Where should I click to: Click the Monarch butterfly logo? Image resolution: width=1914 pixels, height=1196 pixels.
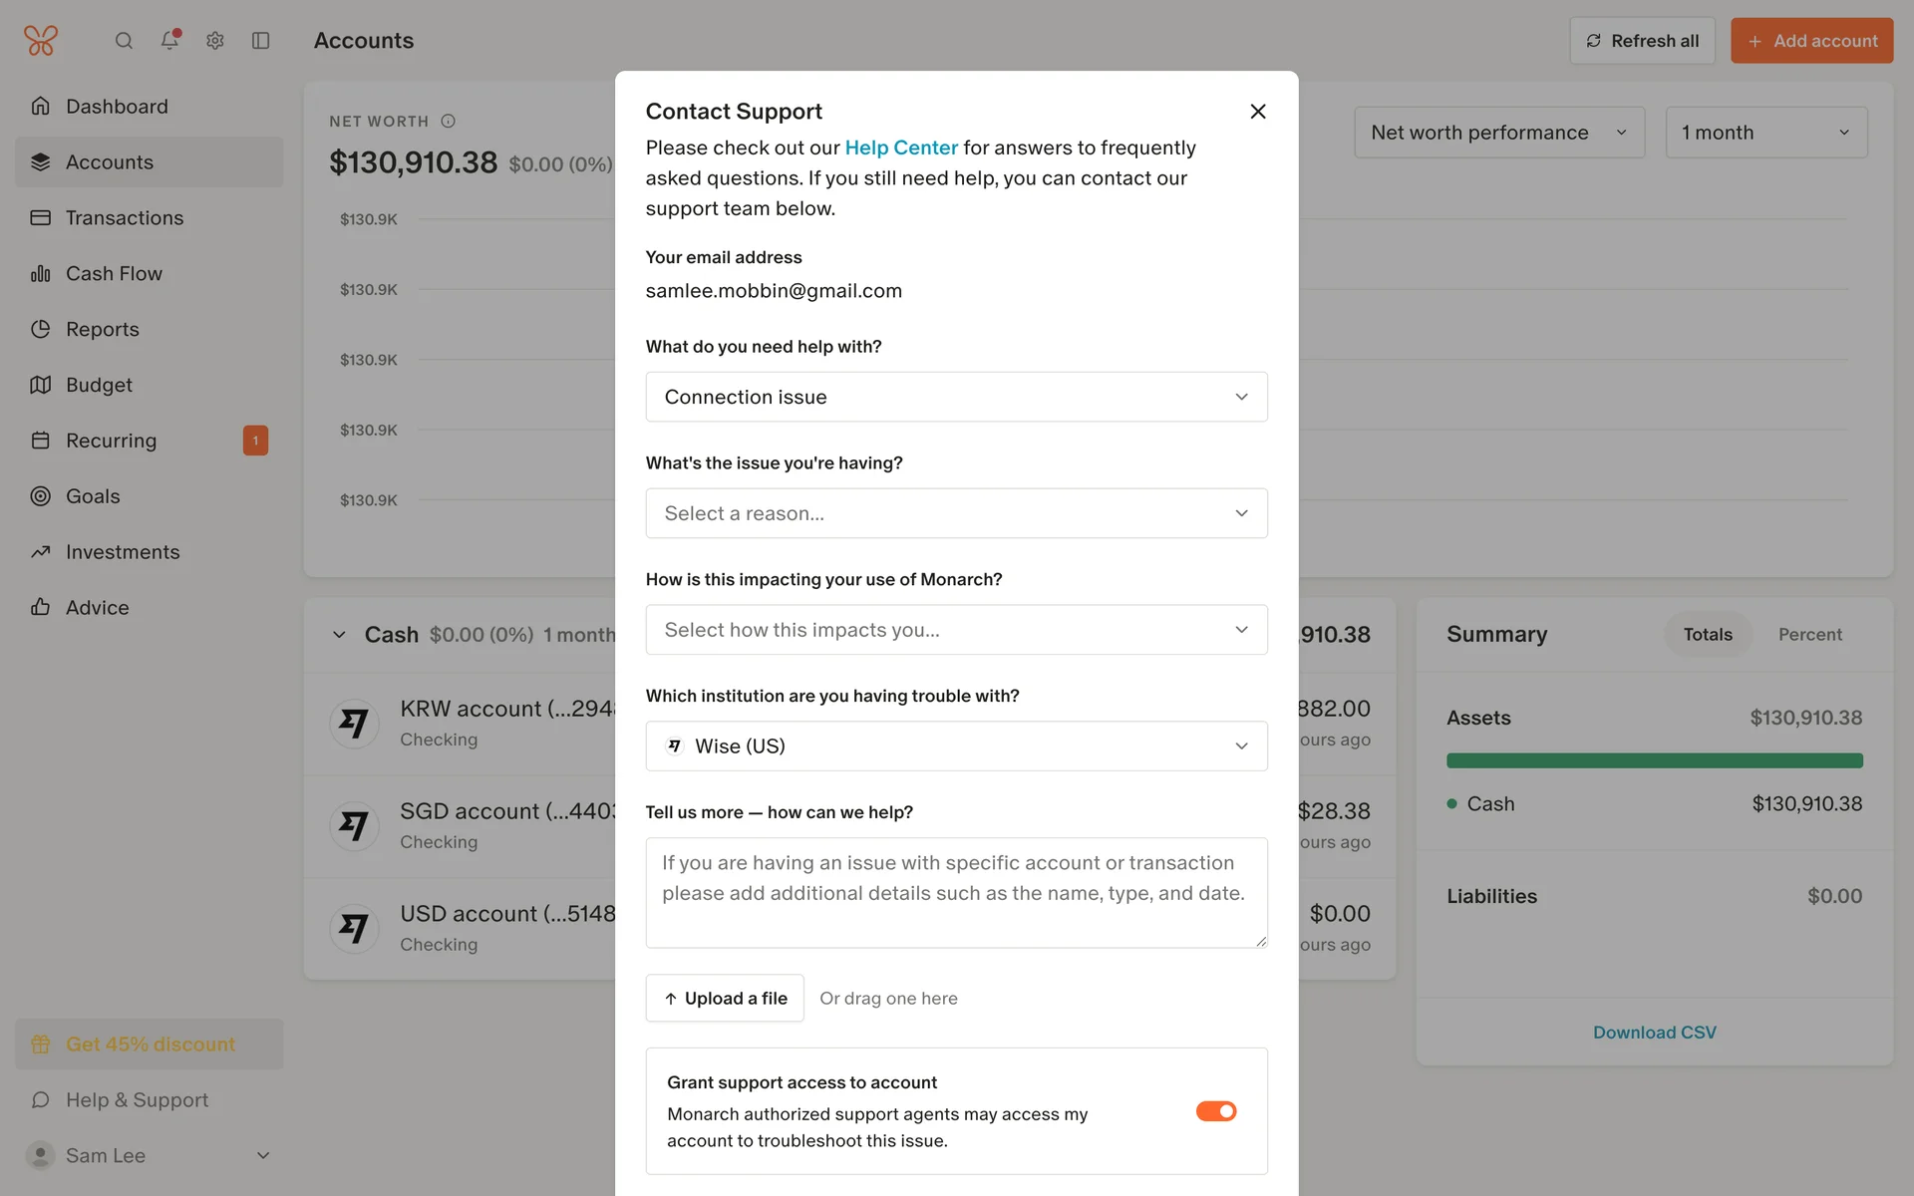point(41,41)
